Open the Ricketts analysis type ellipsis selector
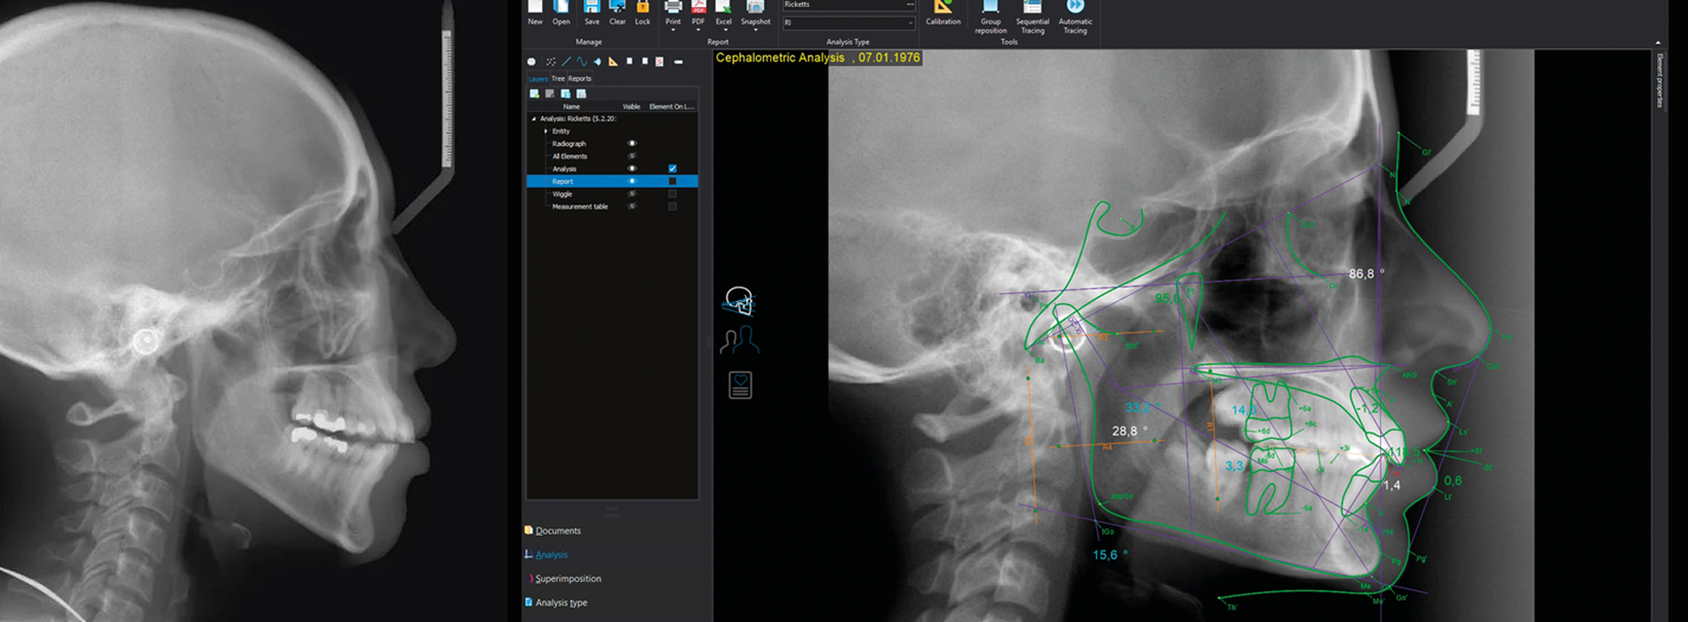 point(910,4)
